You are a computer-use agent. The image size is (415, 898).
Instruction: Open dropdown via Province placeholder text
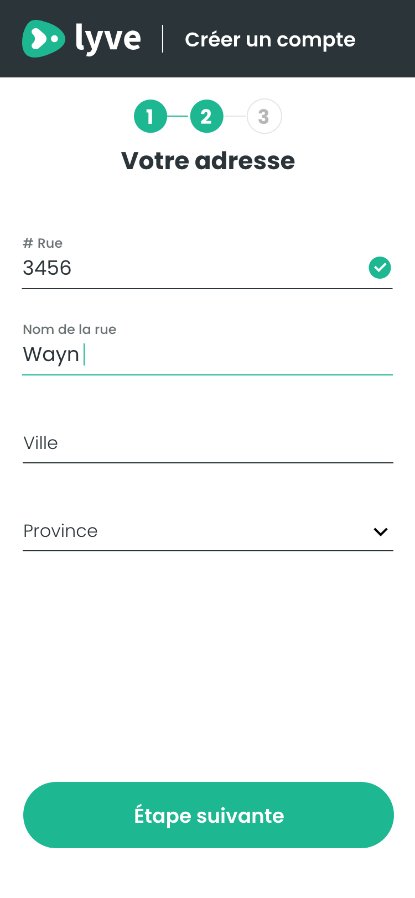click(61, 531)
